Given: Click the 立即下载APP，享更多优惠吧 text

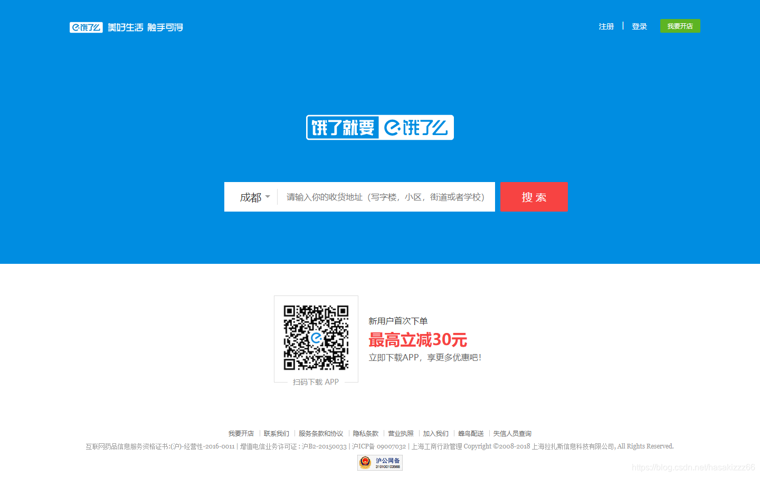Looking at the screenshot, I should tap(425, 357).
